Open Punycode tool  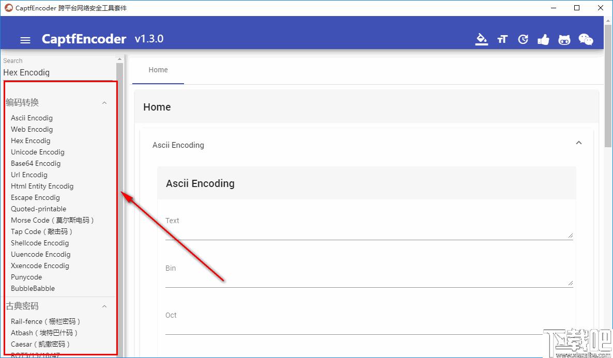(x=26, y=277)
